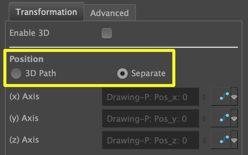
Task: Expand the x Axis function dropdown arrow
Action: pyautogui.click(x=234, y=97)
